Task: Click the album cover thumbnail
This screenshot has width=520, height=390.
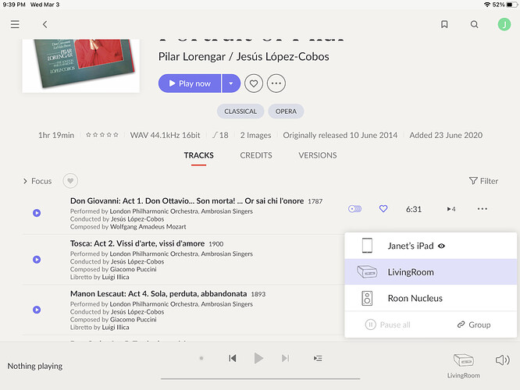Action: coord(81,66)
